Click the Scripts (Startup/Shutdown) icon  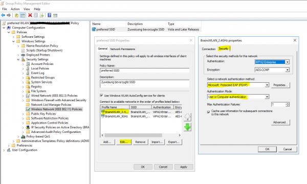(23, 51)
